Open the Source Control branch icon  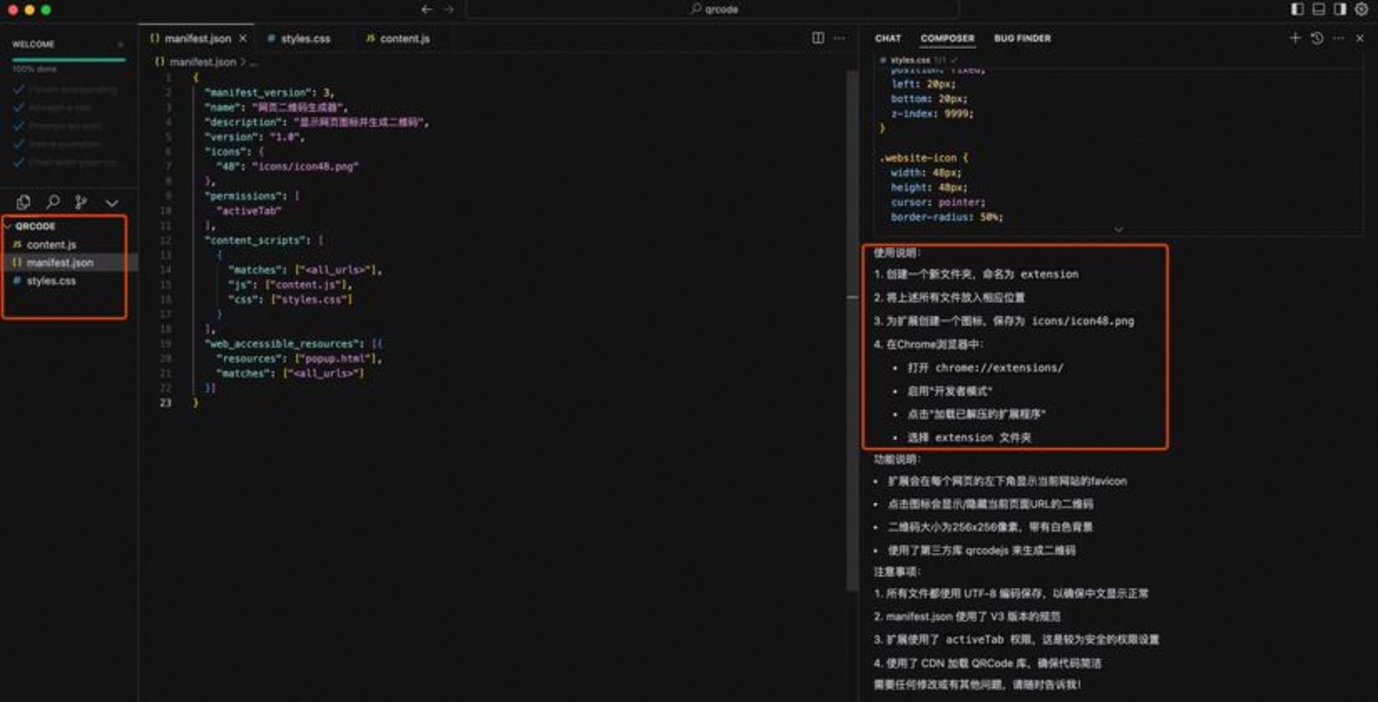(81, 202)
